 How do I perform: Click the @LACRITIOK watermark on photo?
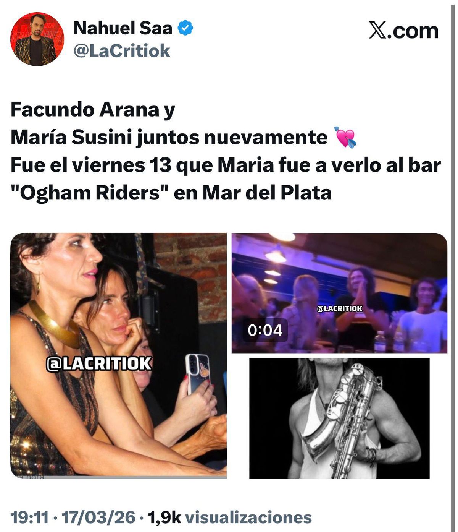[99, 364]
